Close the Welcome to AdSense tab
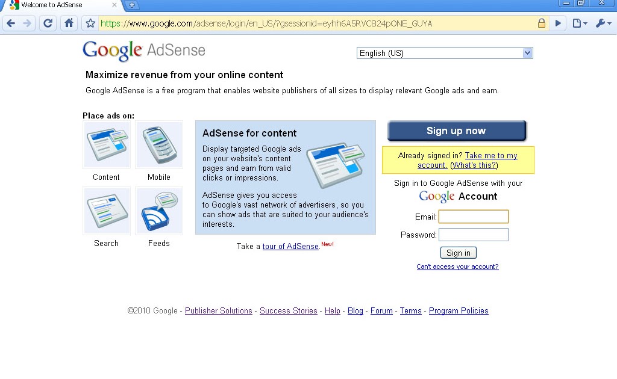Image resolution: width=617 pixels, height=379 pixels. (114, 5)
